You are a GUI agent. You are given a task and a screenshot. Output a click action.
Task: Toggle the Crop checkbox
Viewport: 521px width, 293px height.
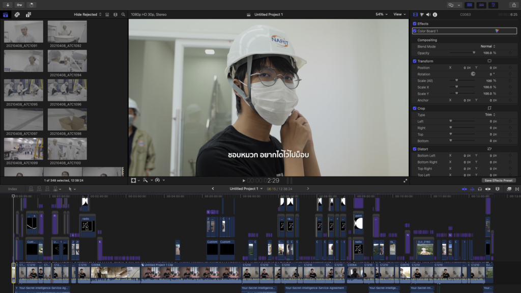pyautogui.click(x=415, y=108)
